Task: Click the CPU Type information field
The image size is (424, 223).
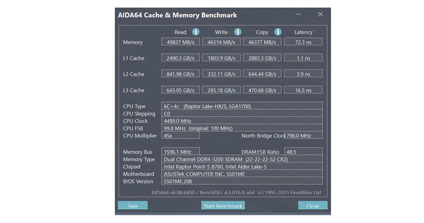Action: click(242, 106)
